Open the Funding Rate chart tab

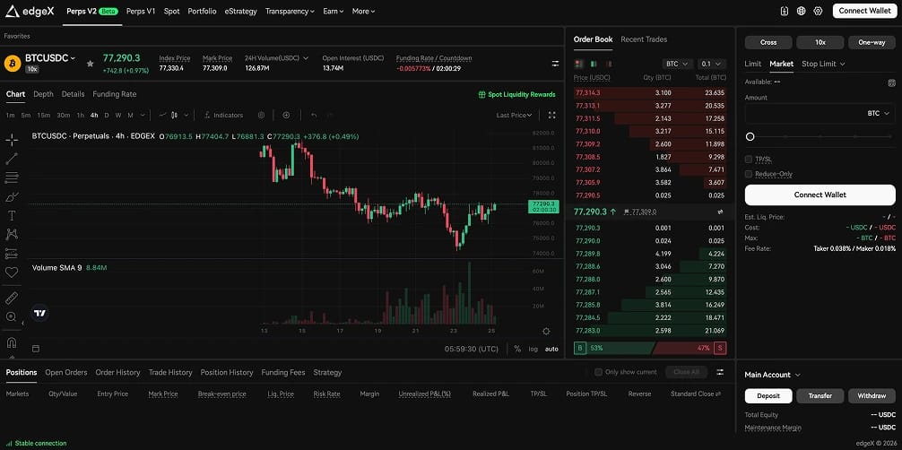point(115,94)
